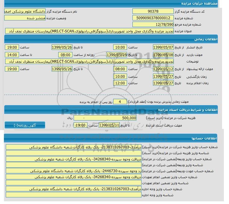Viewport: 229px width, 204px height.
Task: Click proposal submission start time 08:00
Action: (120, 69)
